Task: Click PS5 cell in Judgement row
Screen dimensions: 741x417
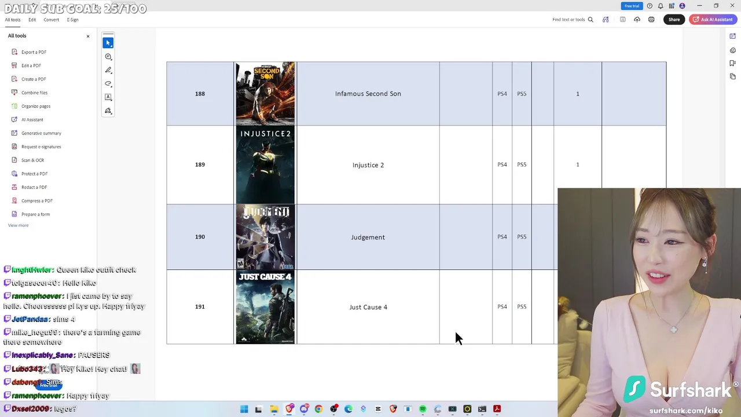Action: pos(522,237)
